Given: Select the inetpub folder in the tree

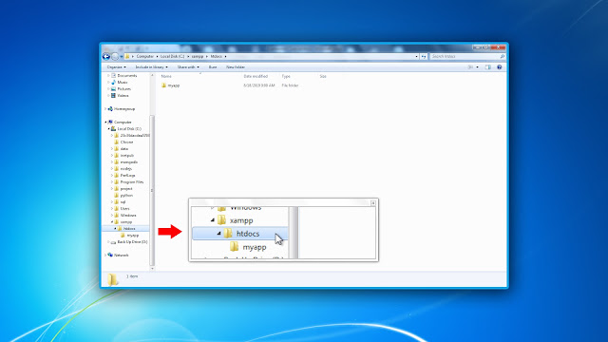Looking at the screenshot, I should pyautogui.click(x=124, y=156).
